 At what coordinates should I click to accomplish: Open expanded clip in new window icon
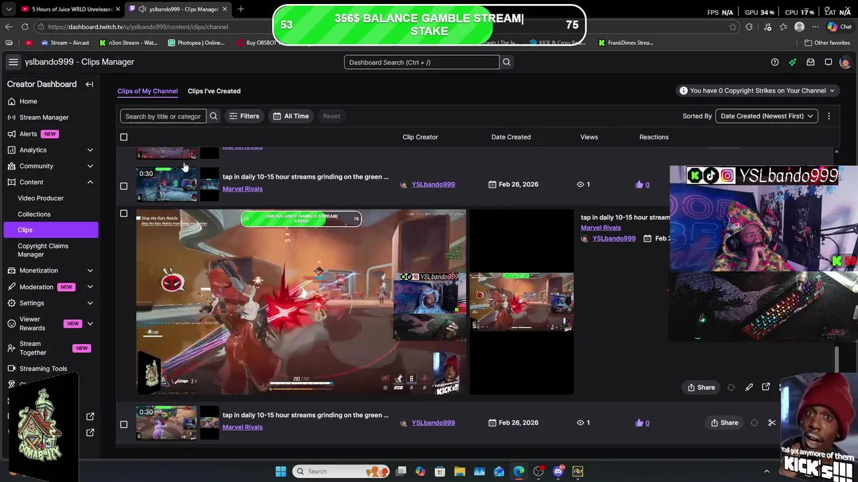tap(766, 387)
